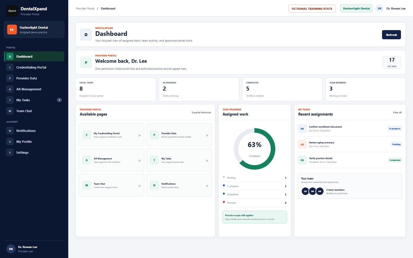Click the FICTIONAL TRAINING STATE badge

coord(312,9)
